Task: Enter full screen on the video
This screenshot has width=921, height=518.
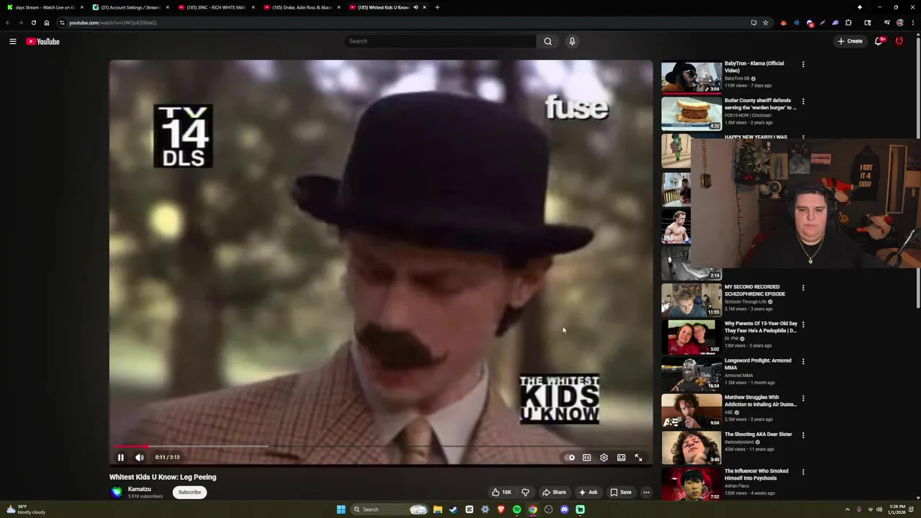Action: click(x=638, y=458)
